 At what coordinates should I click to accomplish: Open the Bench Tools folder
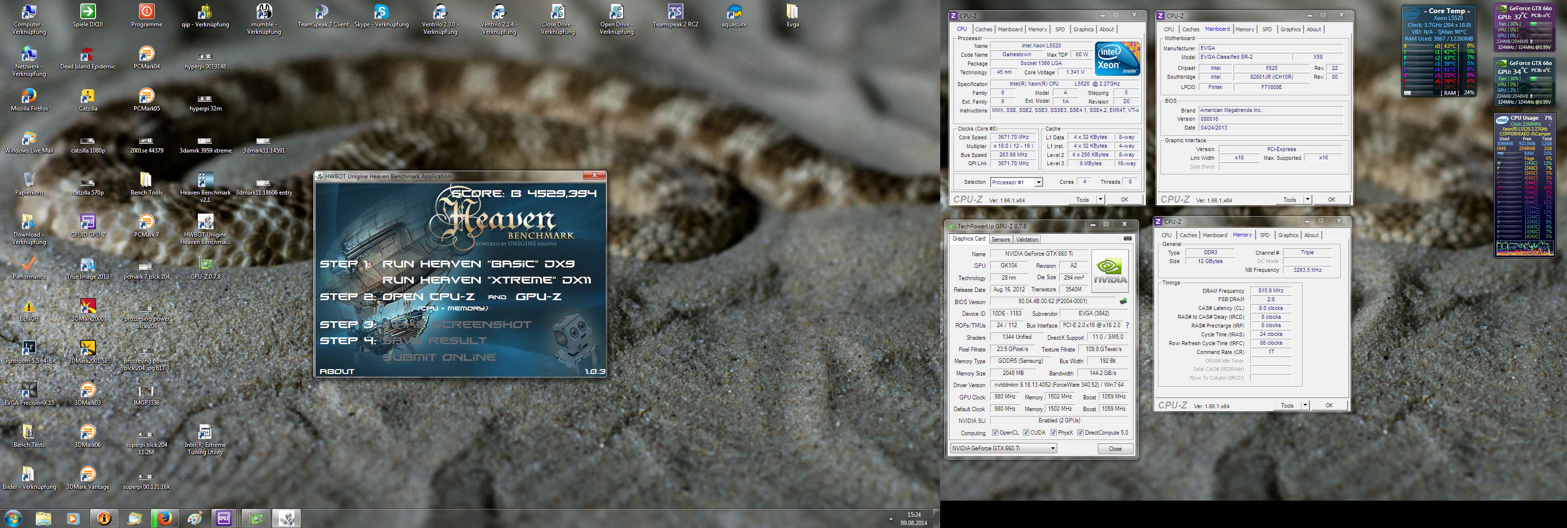tap(146, 183)
